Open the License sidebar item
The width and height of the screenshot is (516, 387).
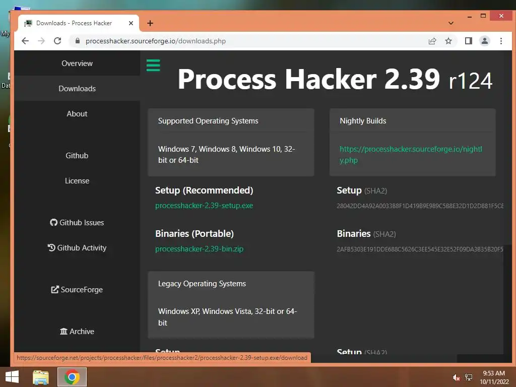pos(77,181)
